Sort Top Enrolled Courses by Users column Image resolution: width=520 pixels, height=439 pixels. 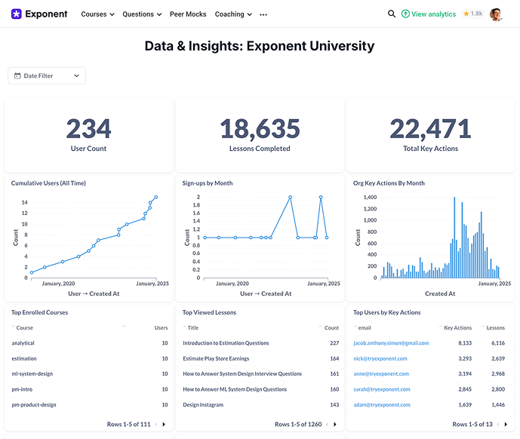click(x=161, y=328)
